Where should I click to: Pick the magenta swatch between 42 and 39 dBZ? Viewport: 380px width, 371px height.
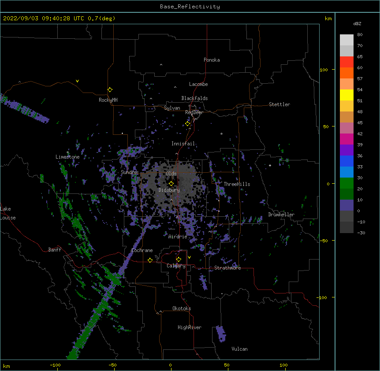346,139
